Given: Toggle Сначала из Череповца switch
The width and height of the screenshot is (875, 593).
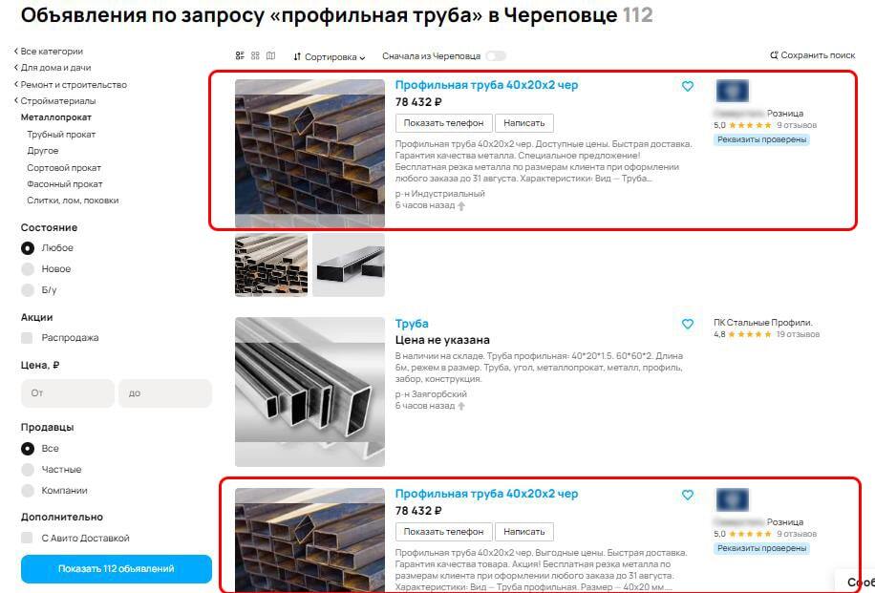Looking at the screenshot, I should [x=496, y=55].
